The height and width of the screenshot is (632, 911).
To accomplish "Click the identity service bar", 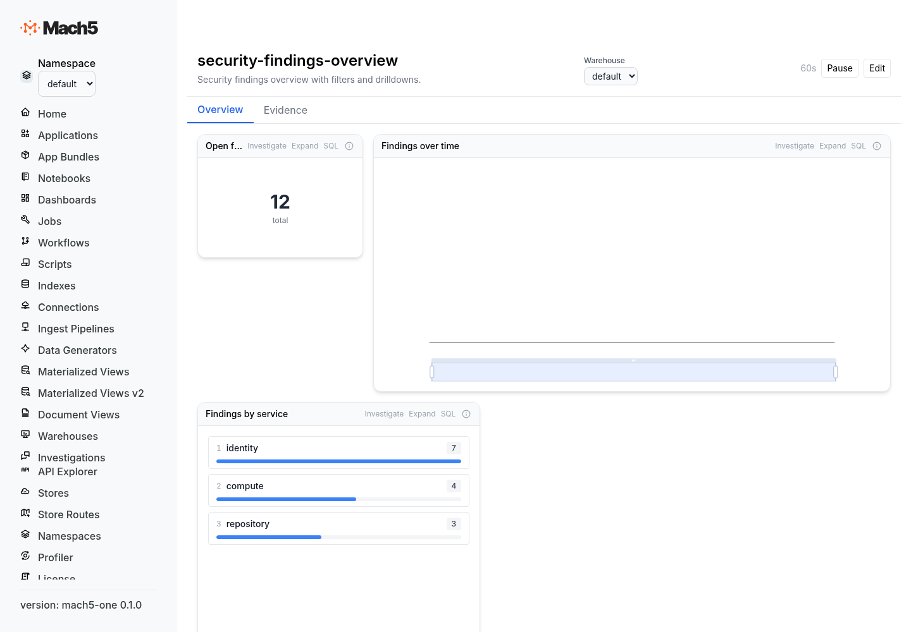I will (338, 461).
